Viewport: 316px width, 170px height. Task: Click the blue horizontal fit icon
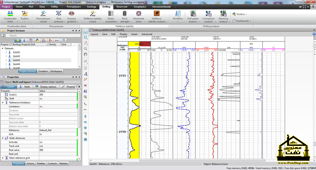point(85,122)
